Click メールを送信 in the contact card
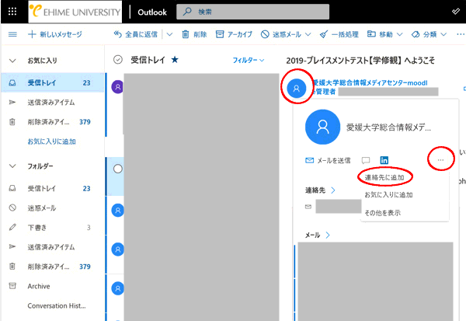 (x=328, y=160)
